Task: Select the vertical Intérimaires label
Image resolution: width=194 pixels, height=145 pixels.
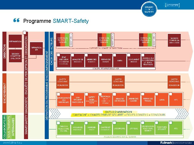Action: click(13, 127)
